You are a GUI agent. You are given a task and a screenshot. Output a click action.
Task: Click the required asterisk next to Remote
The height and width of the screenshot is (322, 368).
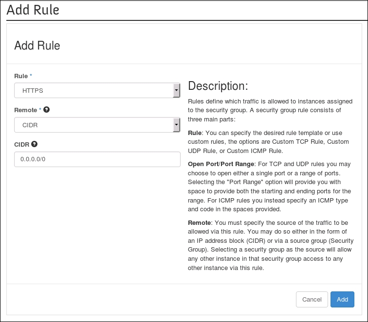40,110
